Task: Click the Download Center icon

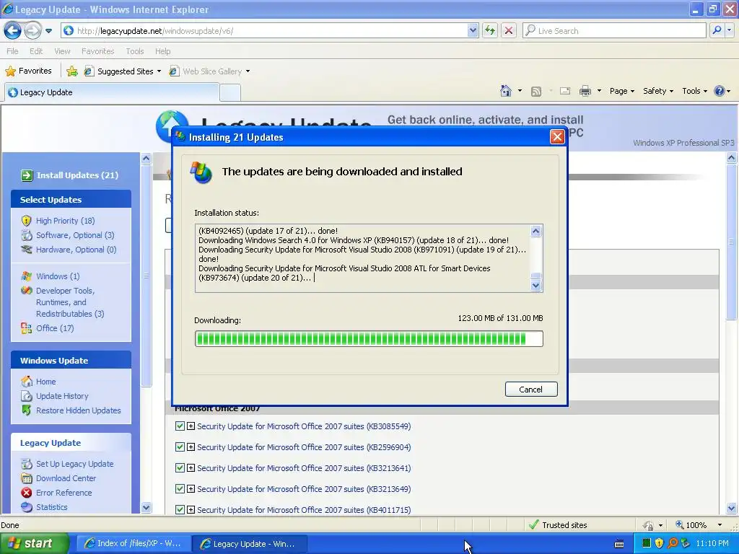Action: pyautogui.click(x=27, y=478)
